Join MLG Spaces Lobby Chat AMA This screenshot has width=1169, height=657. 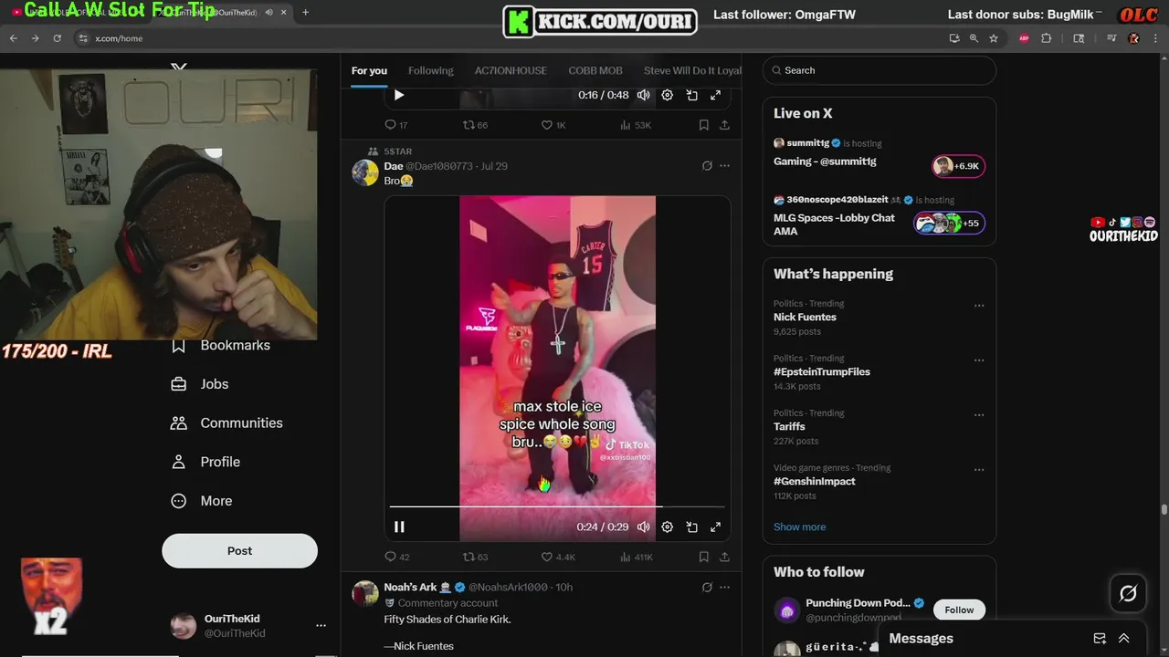coord(949,224)
